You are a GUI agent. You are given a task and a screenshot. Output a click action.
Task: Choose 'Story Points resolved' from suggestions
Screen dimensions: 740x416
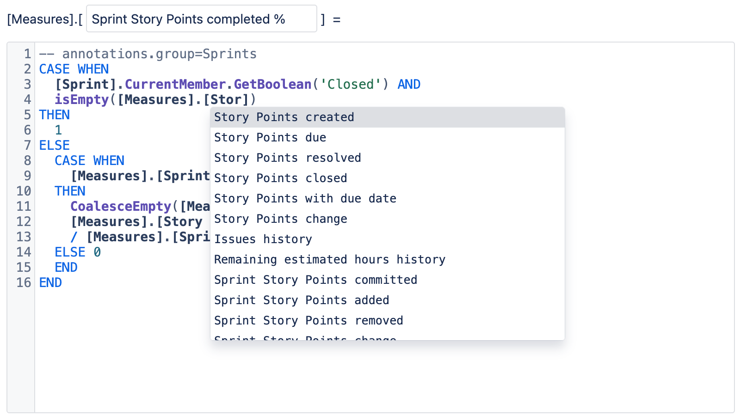coord(388,158)
